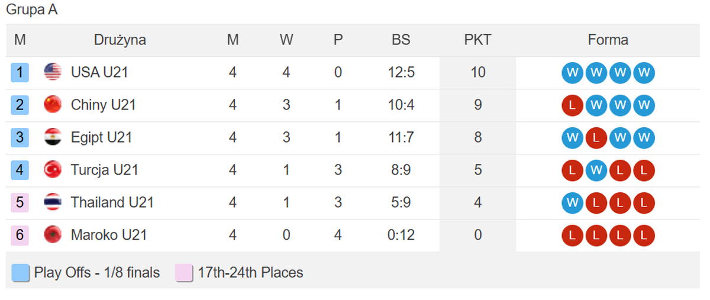
Task: Click the Forma column header
Action: [x=608, y=40]
